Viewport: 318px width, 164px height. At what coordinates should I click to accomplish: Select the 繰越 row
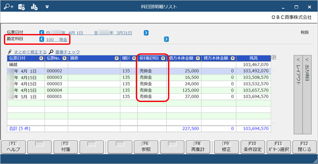tap(139, 65)
